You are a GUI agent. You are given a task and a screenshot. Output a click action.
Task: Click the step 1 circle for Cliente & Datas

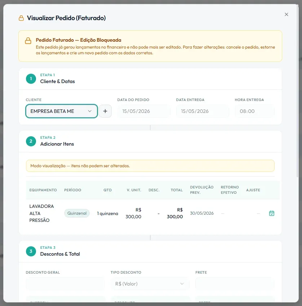click(31, 79)
